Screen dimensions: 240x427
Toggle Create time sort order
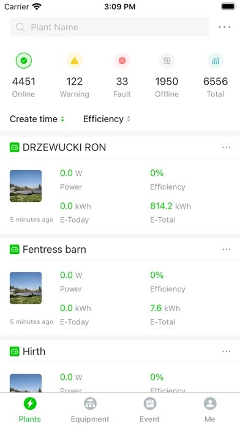[37, 119]
